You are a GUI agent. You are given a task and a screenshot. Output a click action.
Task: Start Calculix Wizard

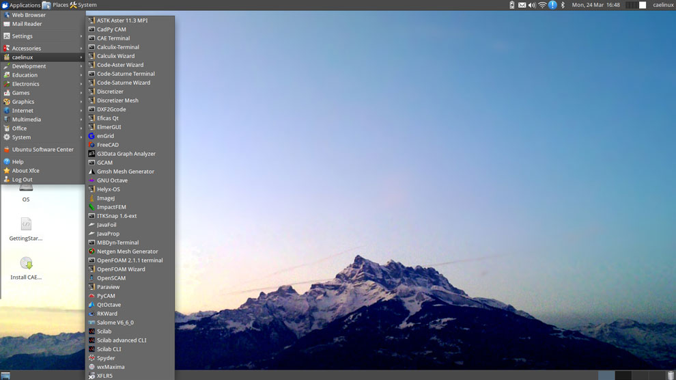(130, 56)
